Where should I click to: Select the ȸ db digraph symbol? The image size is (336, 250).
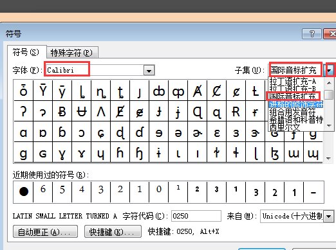pos(159,91)
